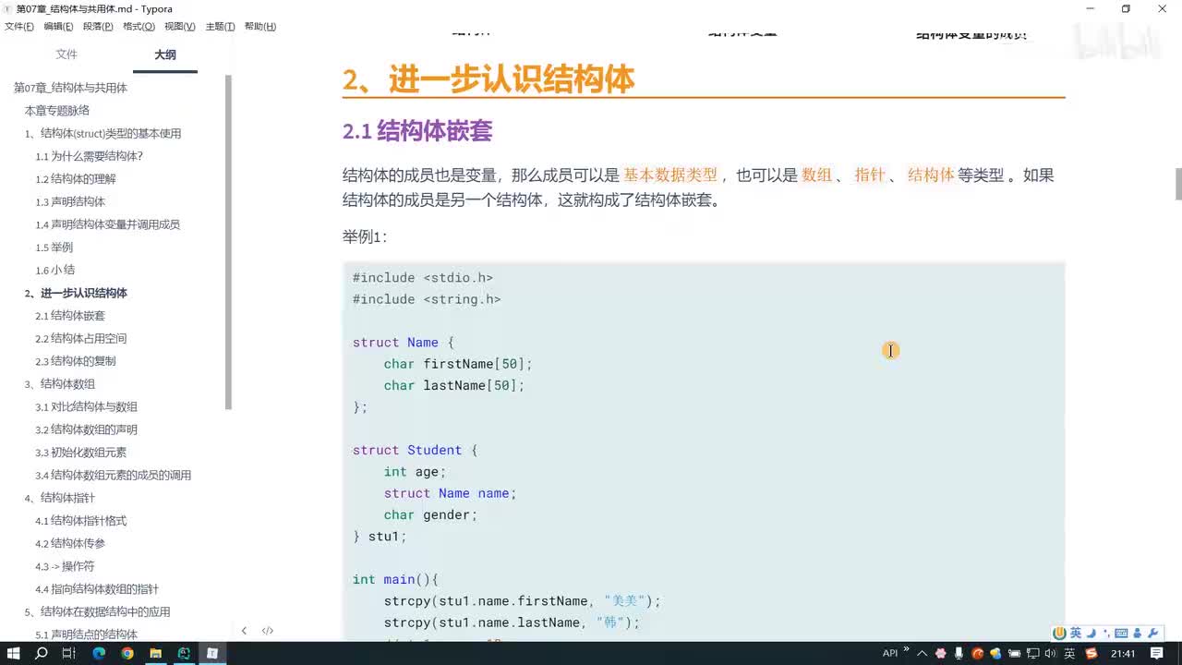
Task: Open the taskbar clock showing 21:41
Action: 1123,654
